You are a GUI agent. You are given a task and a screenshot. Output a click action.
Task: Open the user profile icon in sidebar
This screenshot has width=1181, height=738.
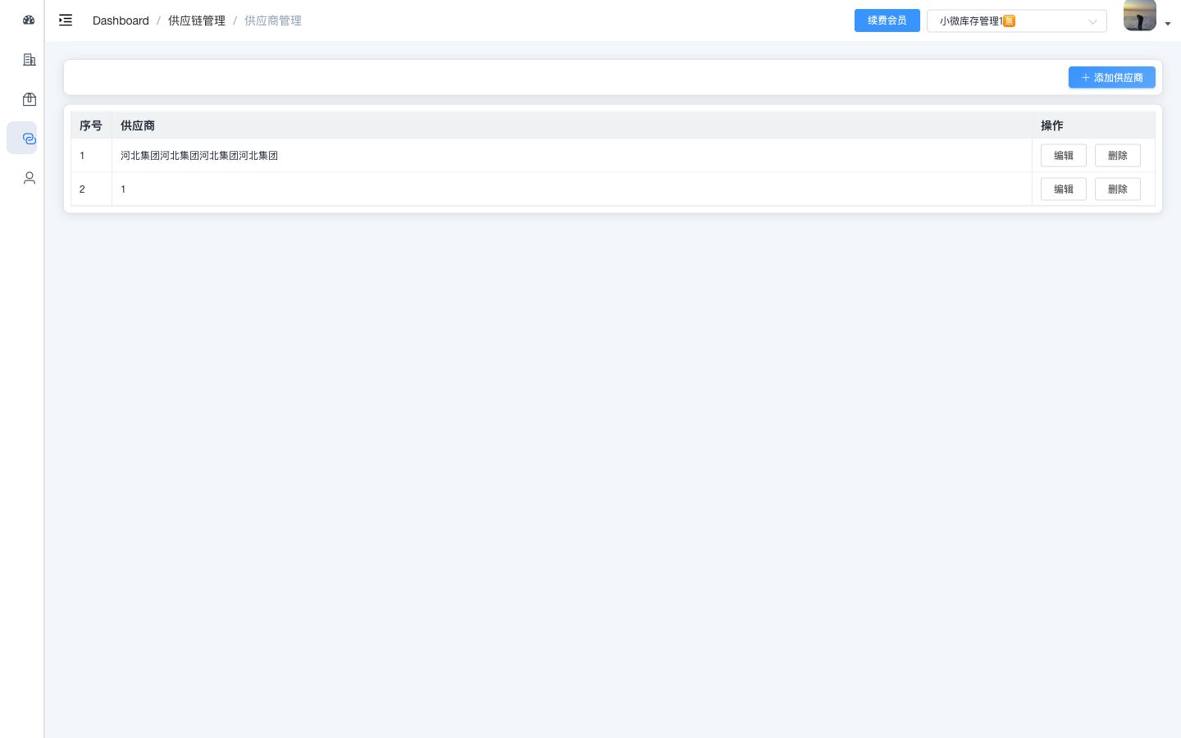tap(30, 178)
